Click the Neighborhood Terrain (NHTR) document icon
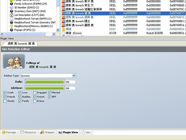This screenshot has width=186, height=140. pos(11,19)
